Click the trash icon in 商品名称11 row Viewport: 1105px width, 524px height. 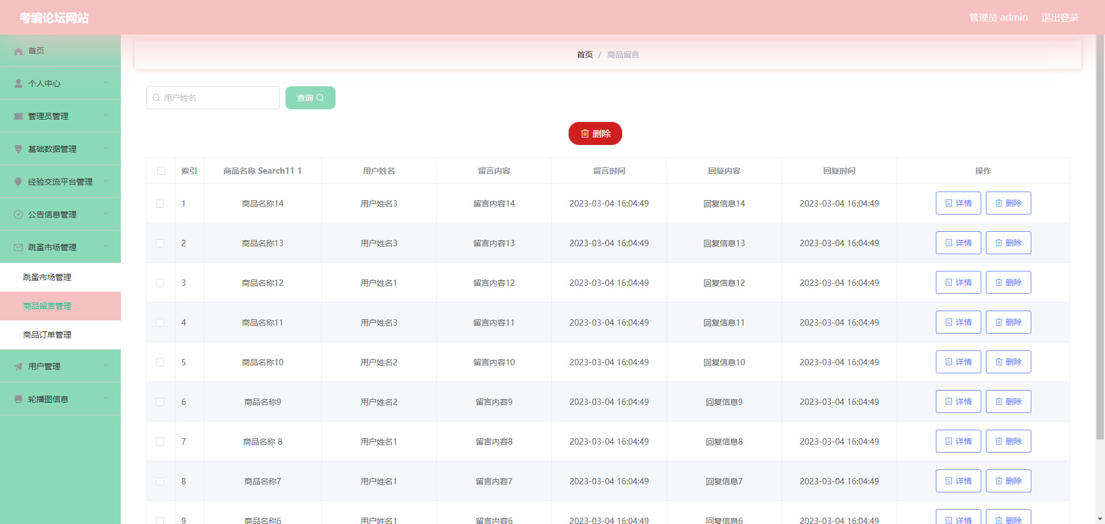[x=999, y=322]
